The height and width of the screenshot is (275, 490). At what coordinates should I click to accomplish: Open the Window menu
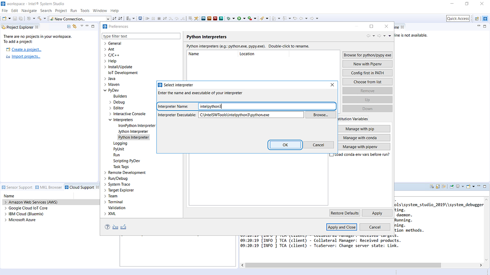click(100, 10)
